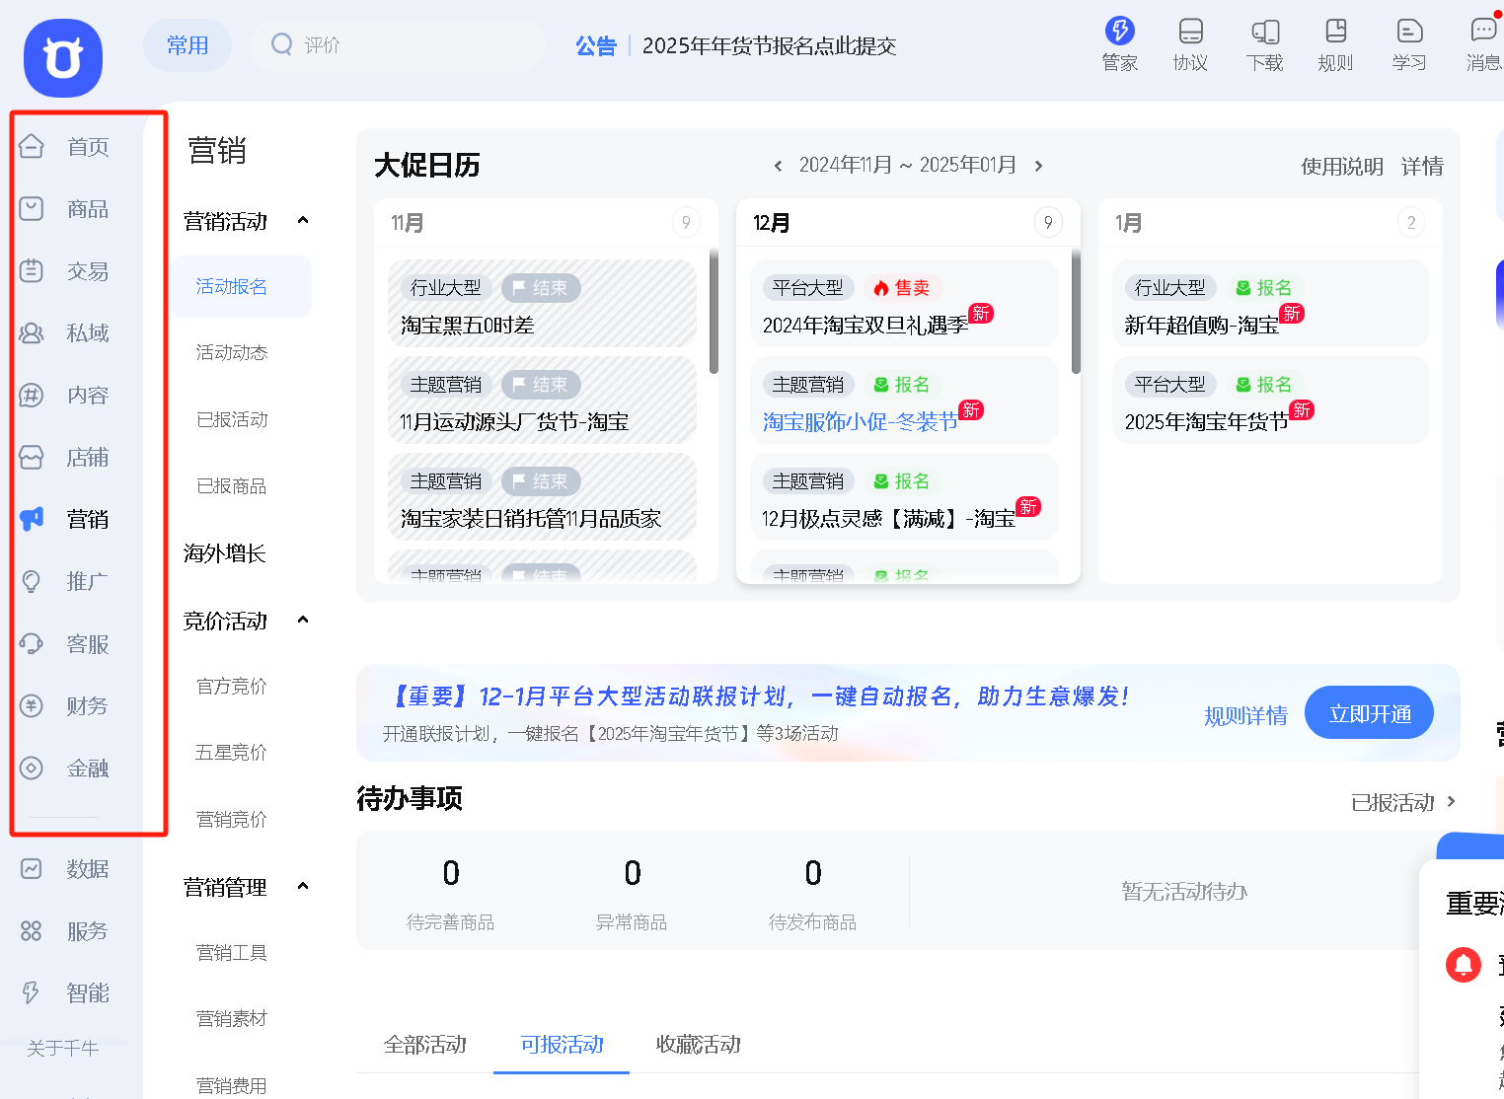The image size is (1504, 1099).
Task: Go to previous months in 大促日历
Action: (778, 166)
